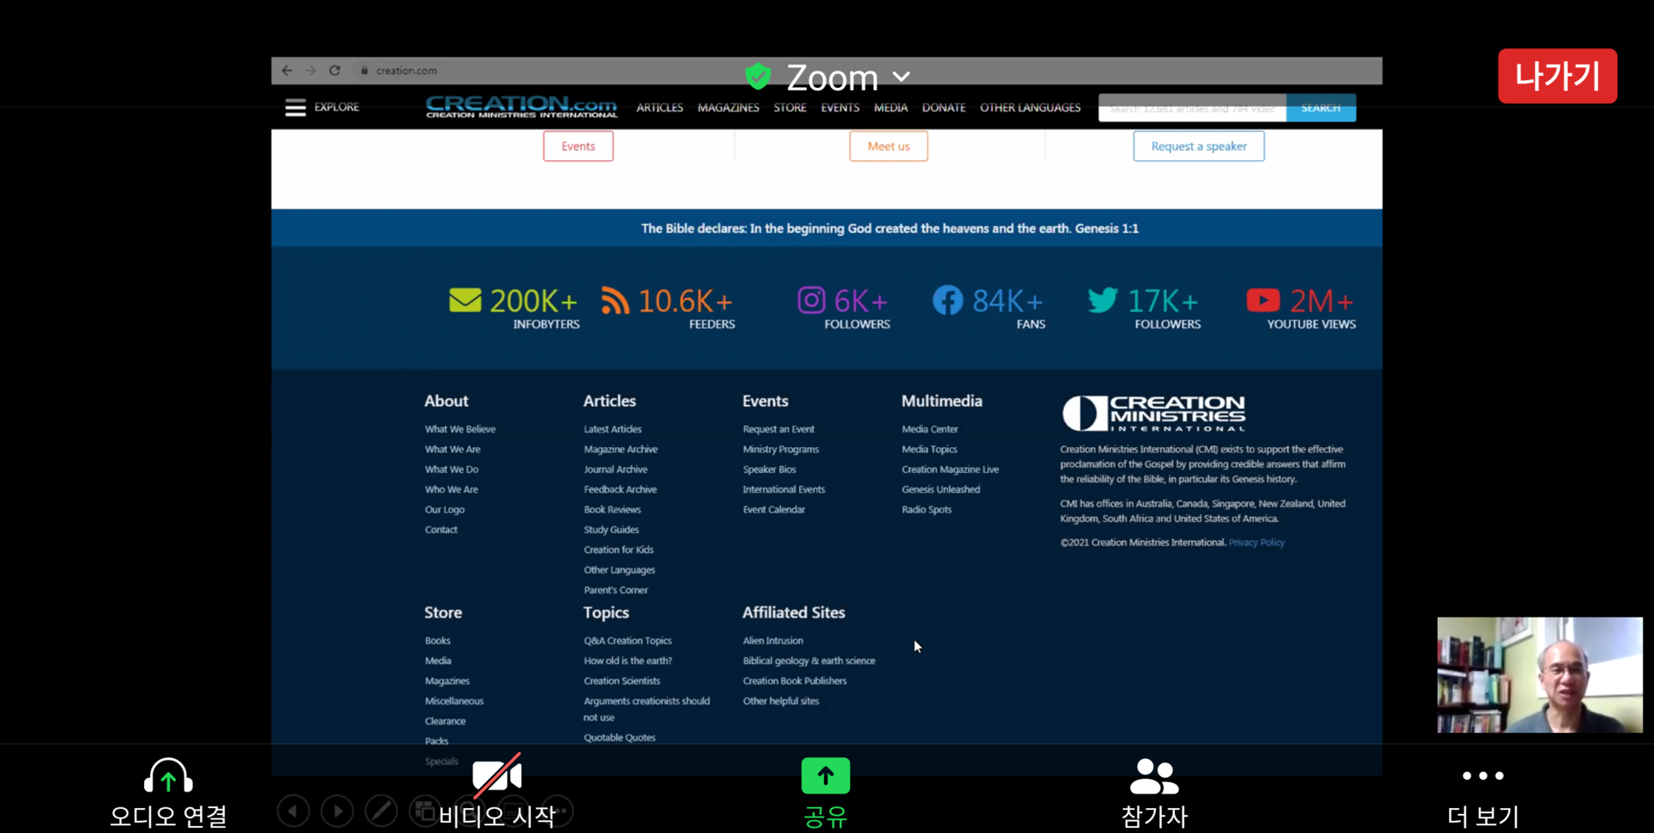Open the Request an Event link
Screen dimensions: 1654x833
[x=778, y=429]
